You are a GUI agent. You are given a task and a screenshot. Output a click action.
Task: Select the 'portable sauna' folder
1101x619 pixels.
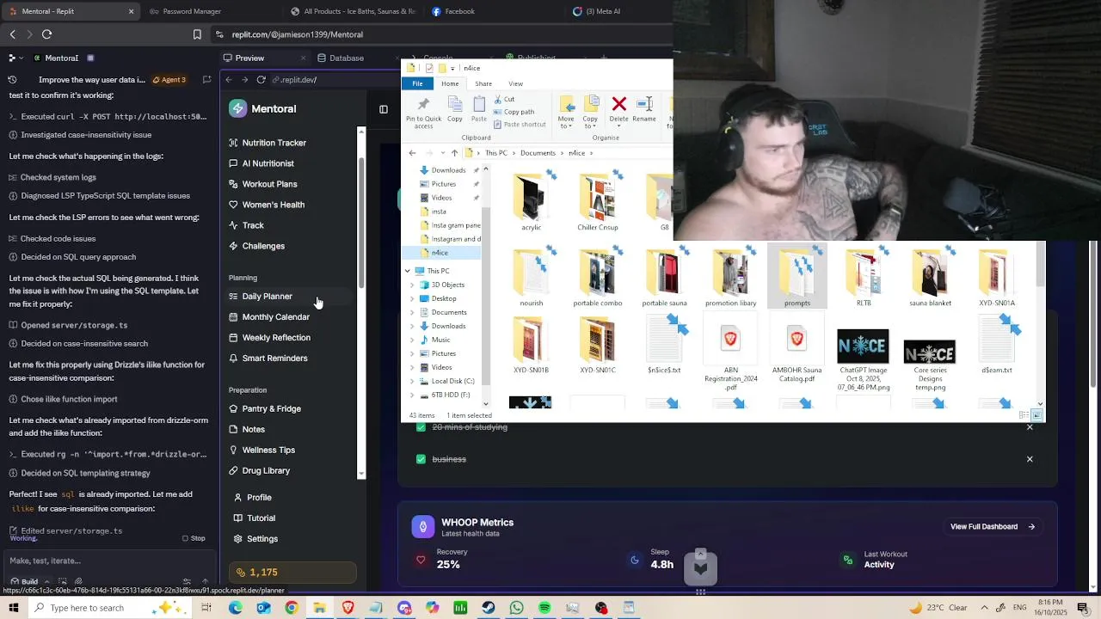click(664, 277)
